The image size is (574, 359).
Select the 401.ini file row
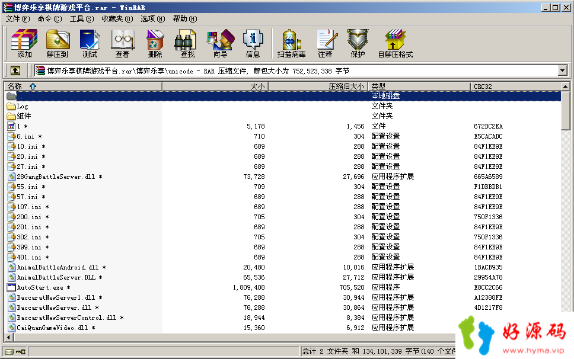coord(283,257)
